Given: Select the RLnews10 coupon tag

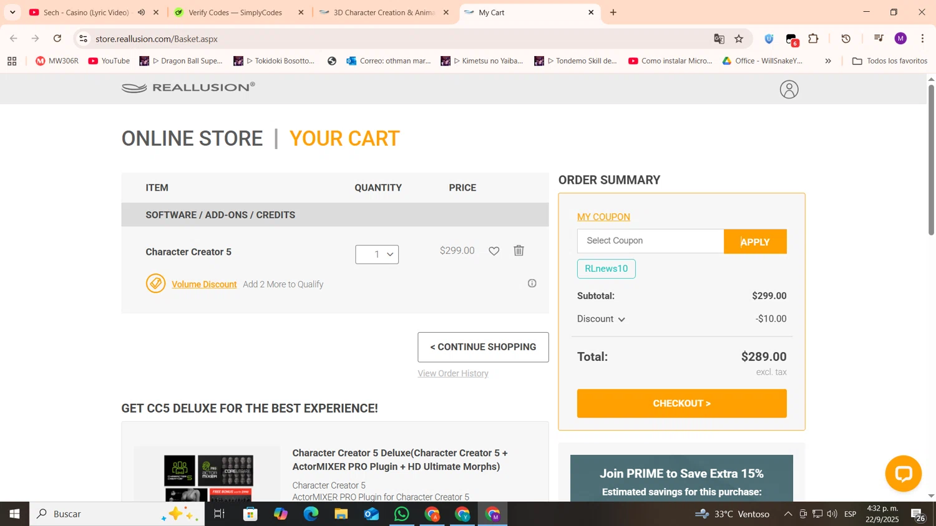Looking at the screenshot, I should click(x=606, y=269).
